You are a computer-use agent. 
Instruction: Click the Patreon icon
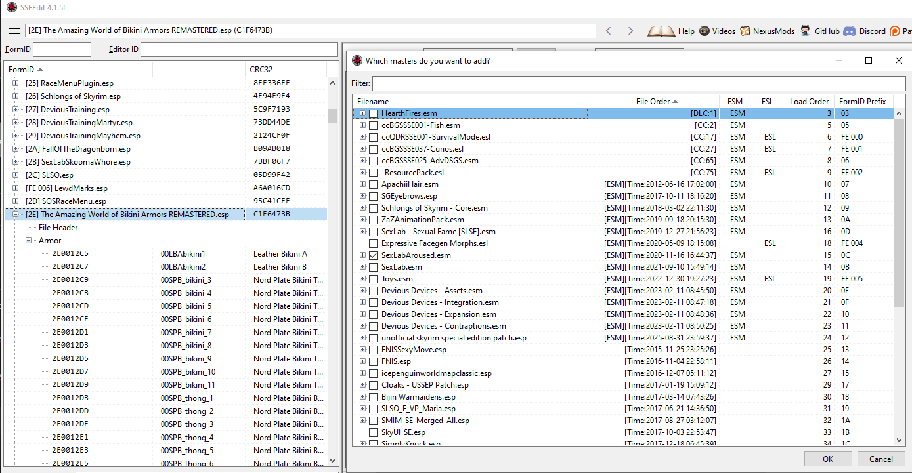point(895,31)
